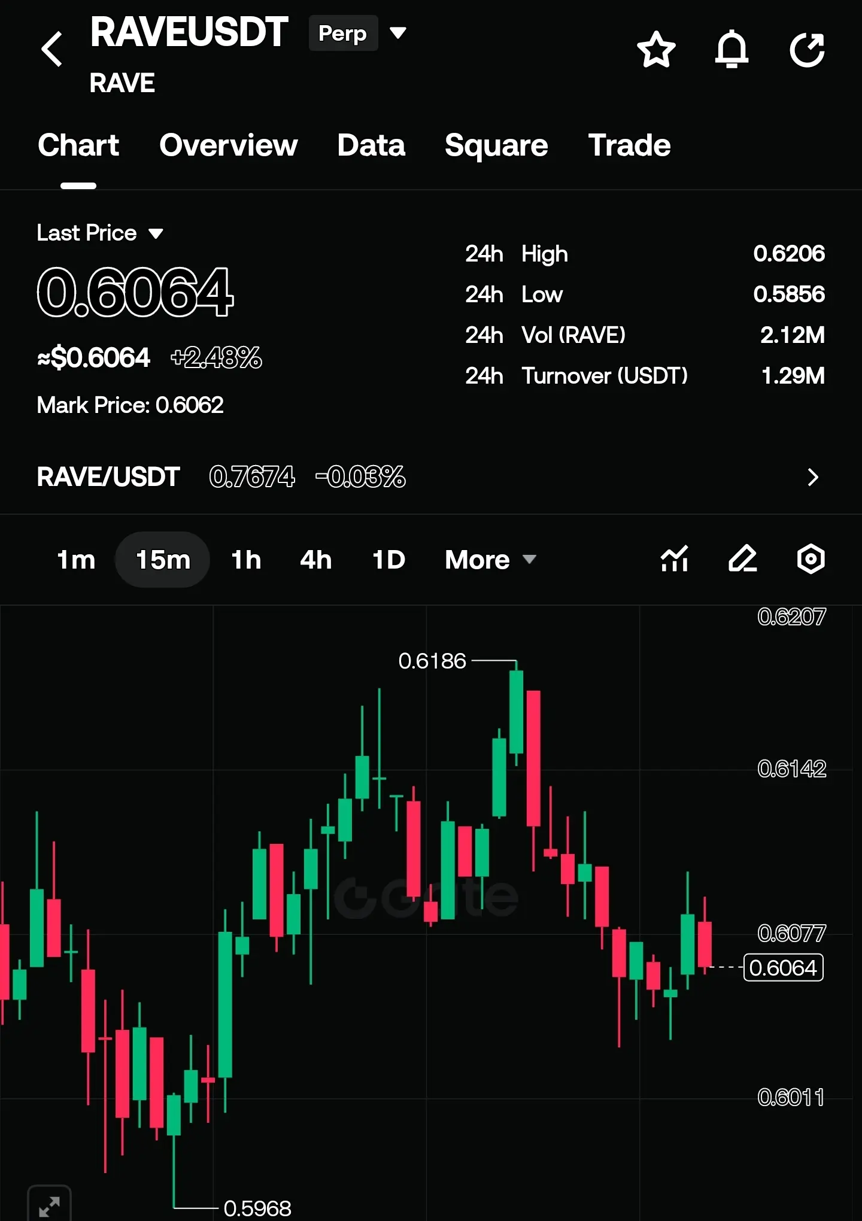Open chart settings hexagon icon
The image size is (862, 1221).
(811, 559)
